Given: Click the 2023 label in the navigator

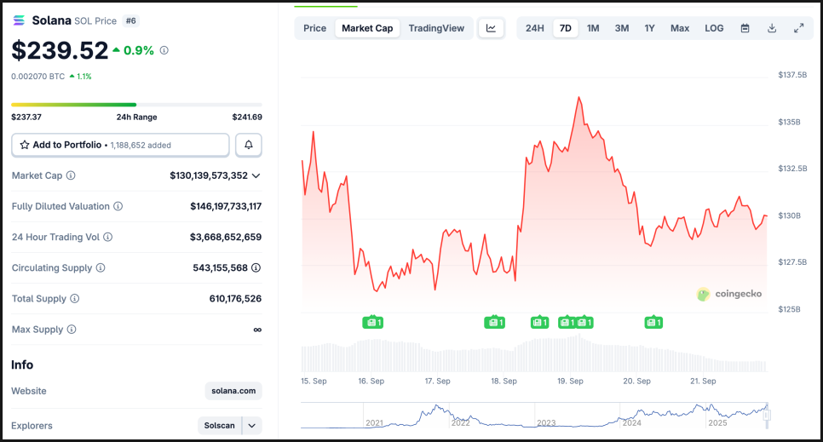Looking at the screenshot, I should click(x=546, y=422).
